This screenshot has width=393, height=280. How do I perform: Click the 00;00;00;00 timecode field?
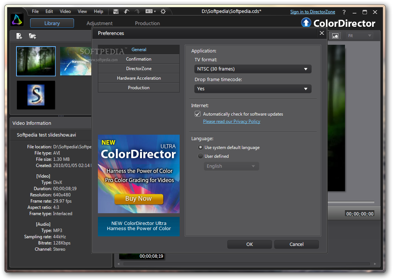click(360, 214)
